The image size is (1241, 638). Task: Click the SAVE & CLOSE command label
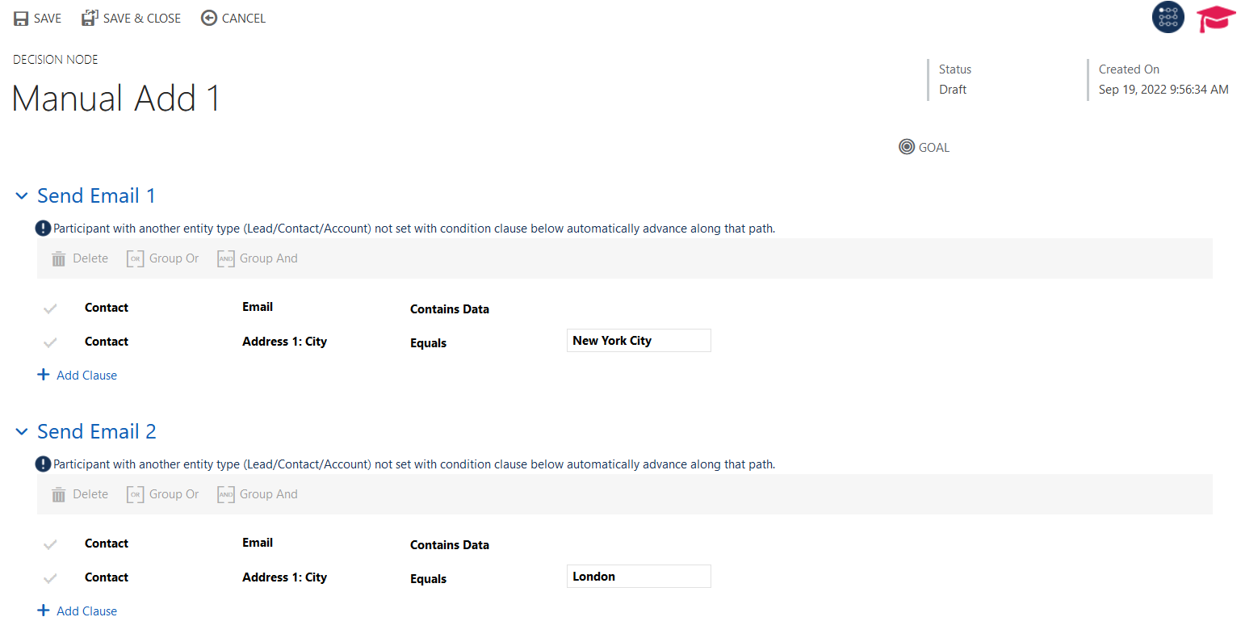click(142, 19)
